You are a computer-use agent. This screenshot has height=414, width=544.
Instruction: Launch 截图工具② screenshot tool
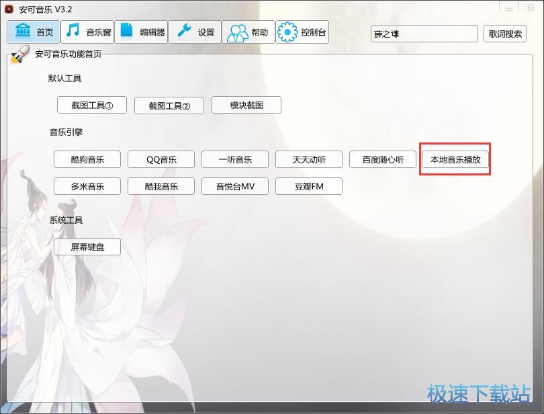point(169,106)
